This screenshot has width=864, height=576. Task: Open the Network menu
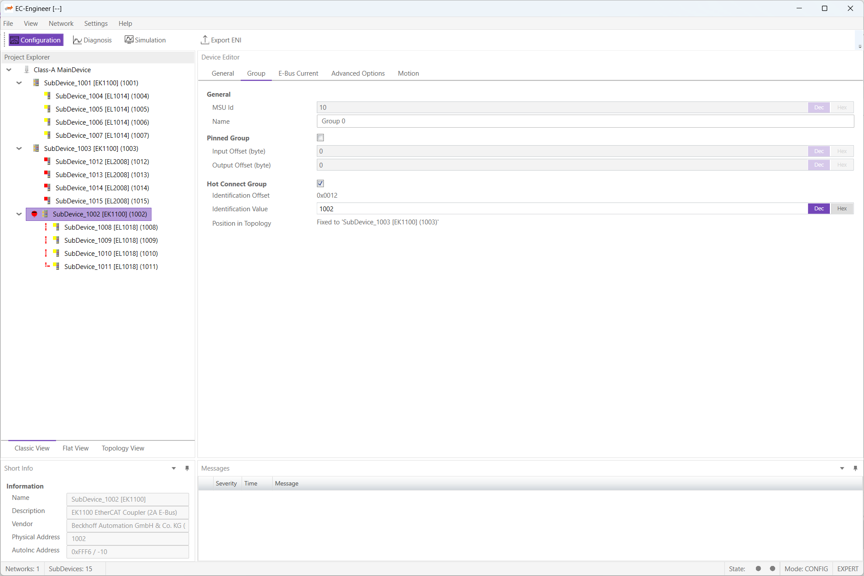(x=61, y=24)
